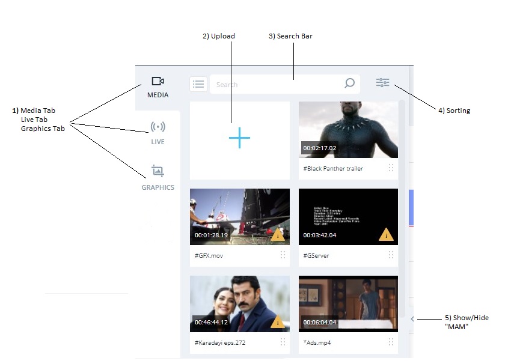Click drag handle for Black Panther trailer
The width and height of the screenshot is (511, 361).
[x=391, y=168]
